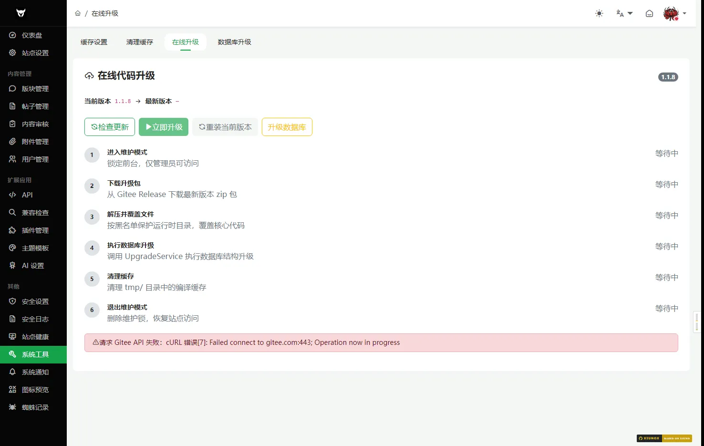This screenshot has width=704, height=446.
Task: Open 帖子管理 in sidebar
Action: (33, 106)
